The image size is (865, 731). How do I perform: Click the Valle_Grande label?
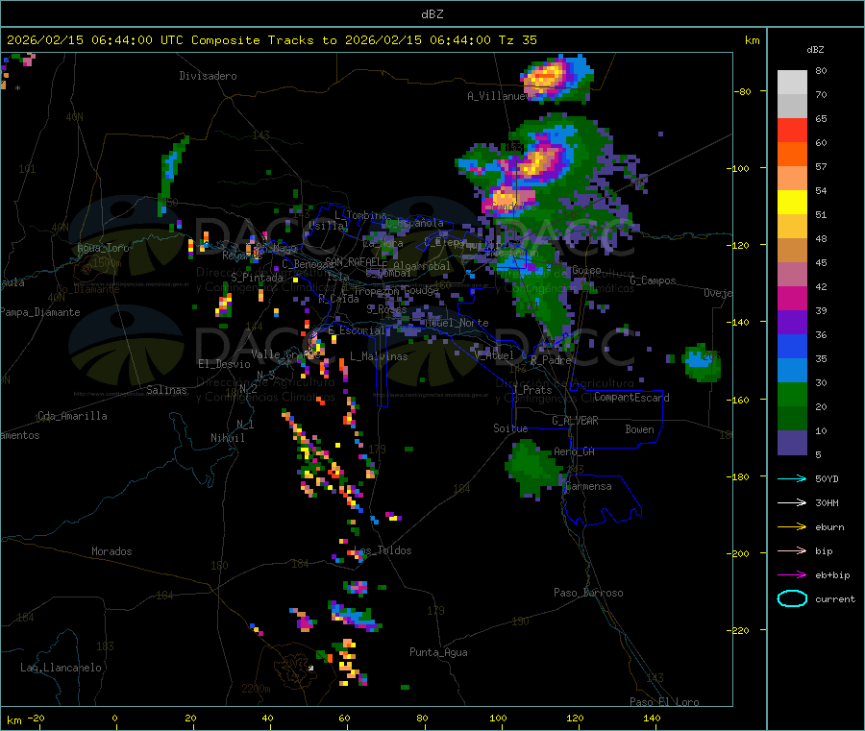(285, 354)
